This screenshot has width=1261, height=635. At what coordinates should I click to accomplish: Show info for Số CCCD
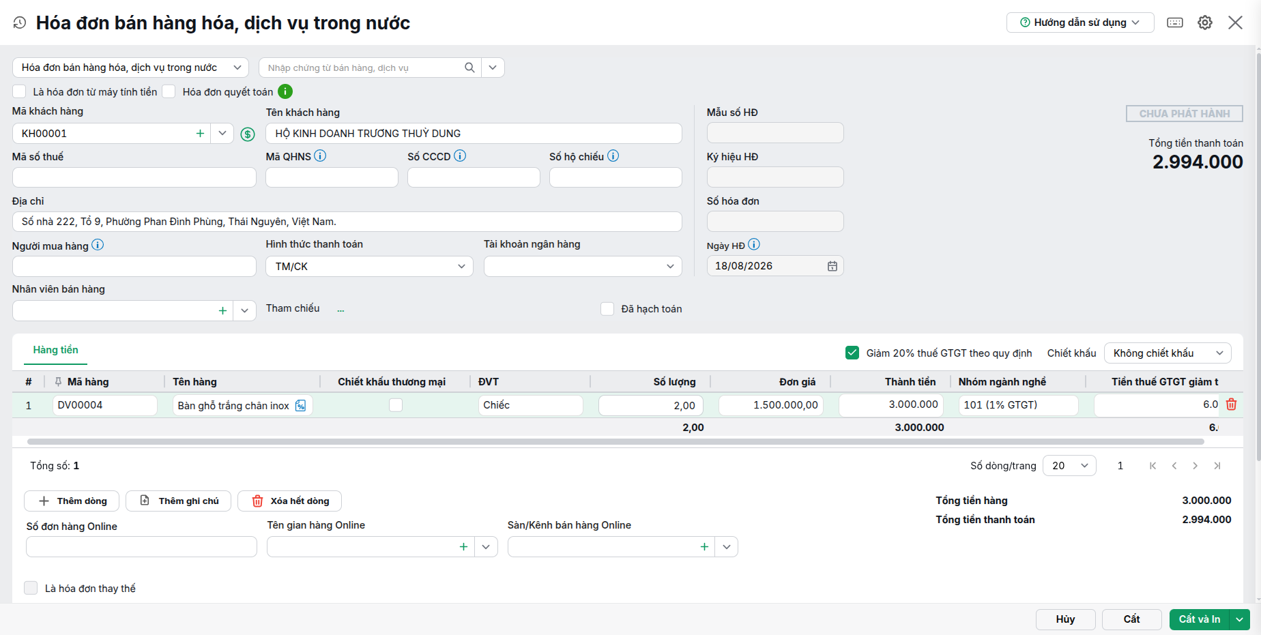click(460, 156)
